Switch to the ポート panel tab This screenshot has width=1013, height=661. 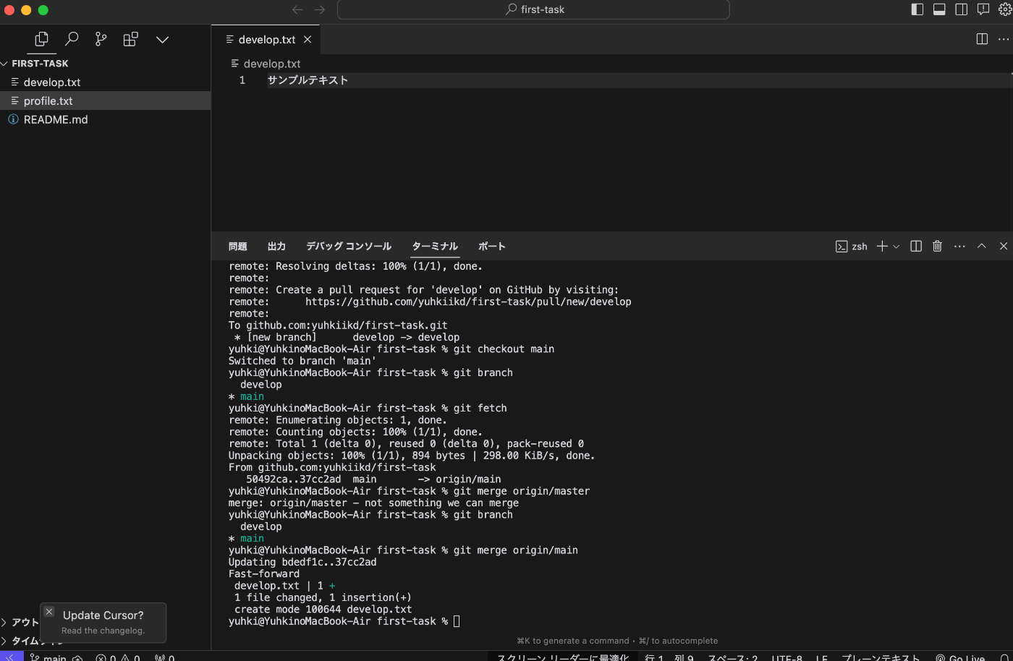click(x=492, y=247)
